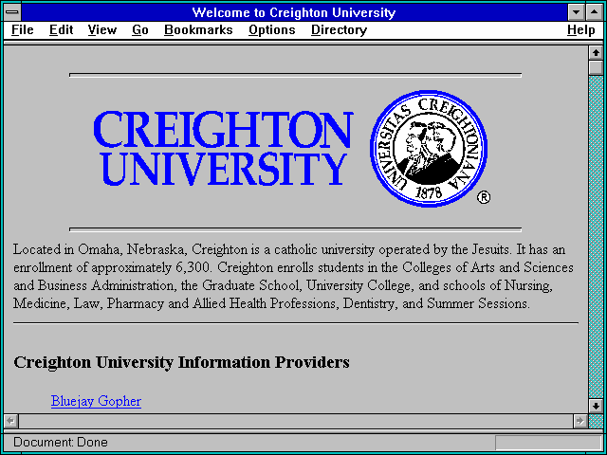Open the File menu
Viewport: 607px width, 455px height.
(23, 29)
